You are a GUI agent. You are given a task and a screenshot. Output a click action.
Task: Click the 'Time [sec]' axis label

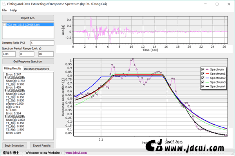150,50
